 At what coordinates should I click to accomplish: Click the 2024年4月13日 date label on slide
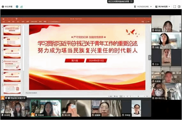(x=96, y=60)
